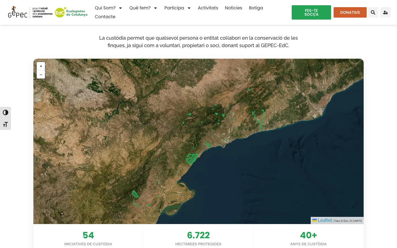Click the Qui Som? menu label
The width and height of the screenshot is (397, 248).
pos(105,8)
